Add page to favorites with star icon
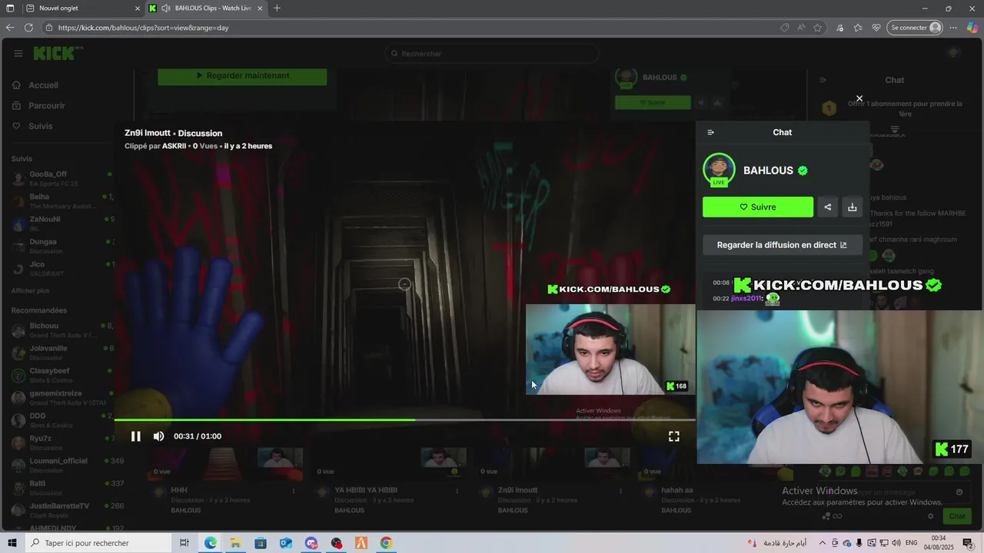Screen dimensions: 984x553 point(818,28)
